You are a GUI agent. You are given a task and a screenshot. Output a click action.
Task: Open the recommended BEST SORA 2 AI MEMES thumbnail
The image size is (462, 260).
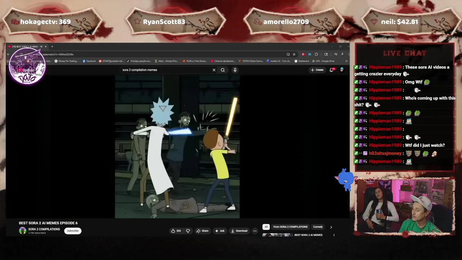click(278, 235)
